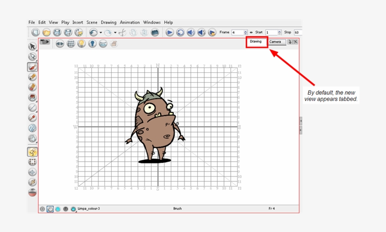This screenshot has width=386, height=232.
Task: Toggle the sound scrubbing speaker button
Action: click(201, 32)
